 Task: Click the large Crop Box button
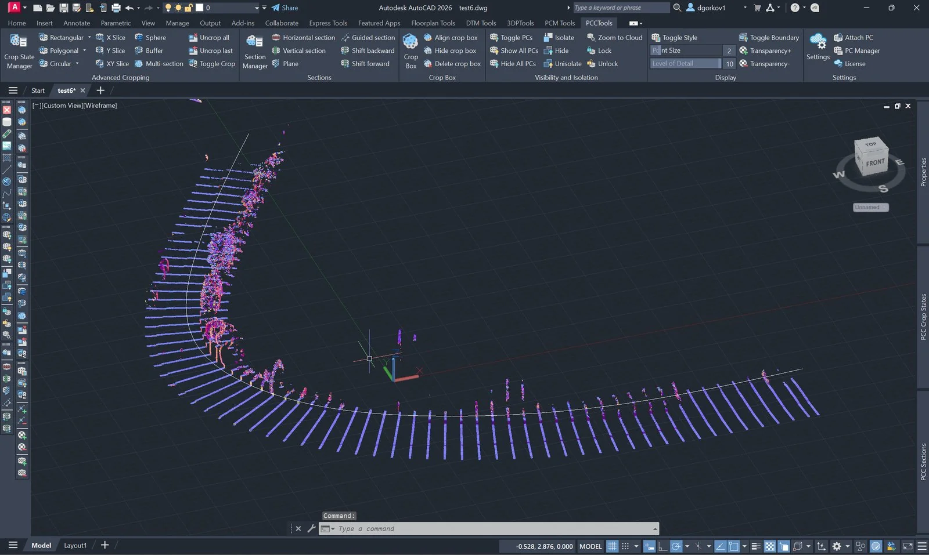click(411, 51)
